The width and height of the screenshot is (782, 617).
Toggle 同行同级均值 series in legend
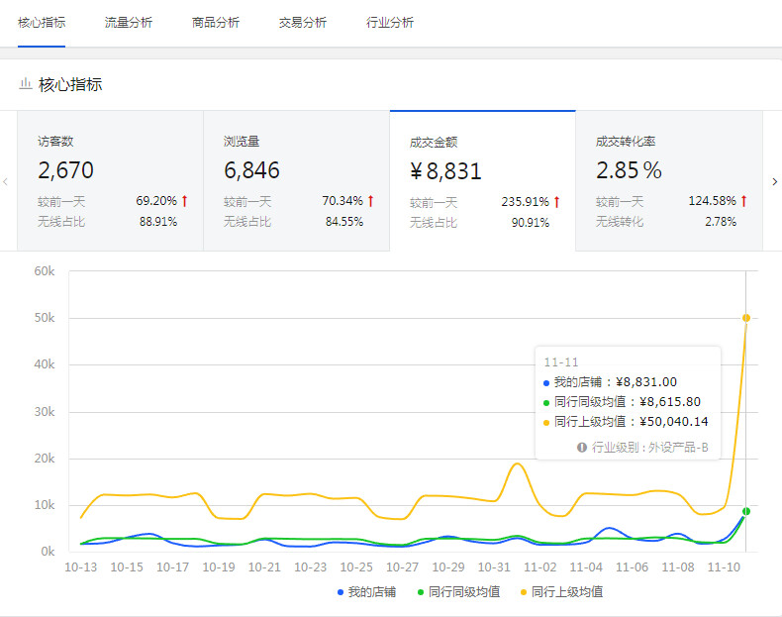click(458, 592)
